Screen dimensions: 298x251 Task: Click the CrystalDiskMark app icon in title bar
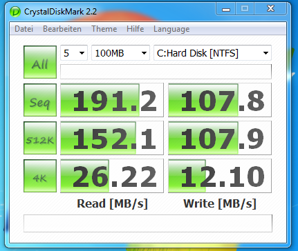click(x=15, y=12)
